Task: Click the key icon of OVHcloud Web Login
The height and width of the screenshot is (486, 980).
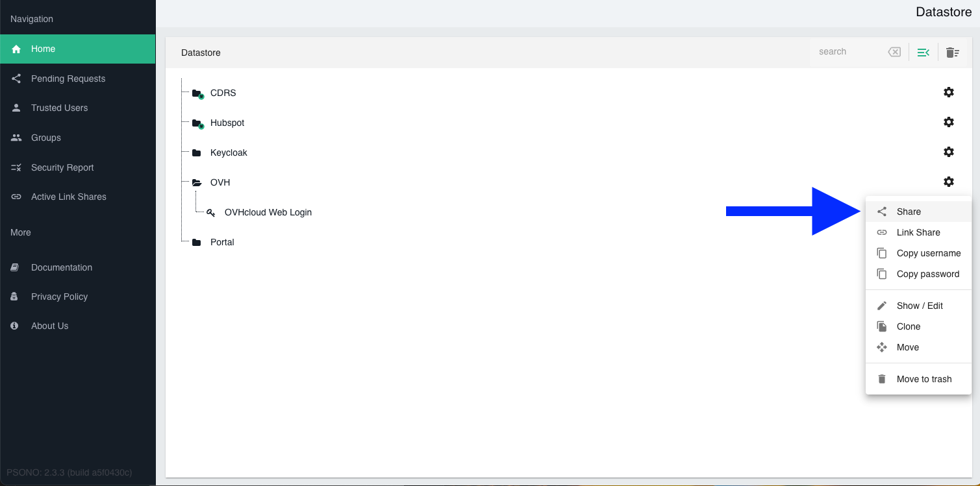Action: 211,212
